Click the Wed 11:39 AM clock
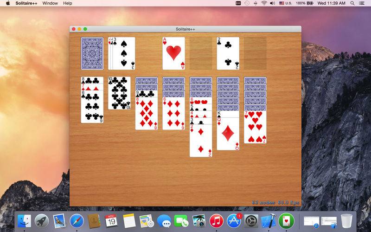The width and height of the screenshot is (371, 232). click(x=331, y=3)
